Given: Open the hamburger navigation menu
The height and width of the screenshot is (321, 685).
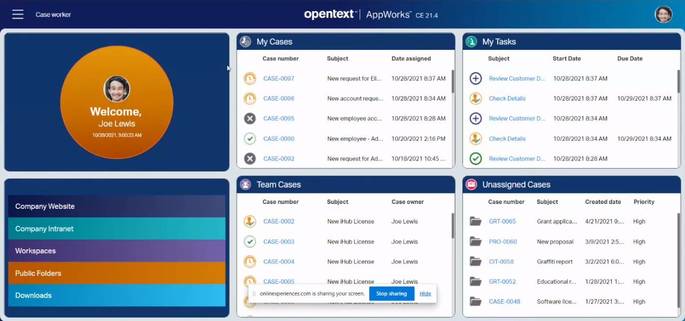Looking at the screenshot, I should click(x=18, y=15).
